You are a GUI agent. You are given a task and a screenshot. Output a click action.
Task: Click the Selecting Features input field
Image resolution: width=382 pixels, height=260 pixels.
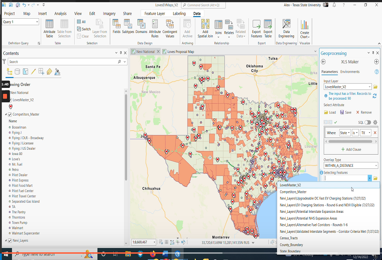(x=346, y=178)
